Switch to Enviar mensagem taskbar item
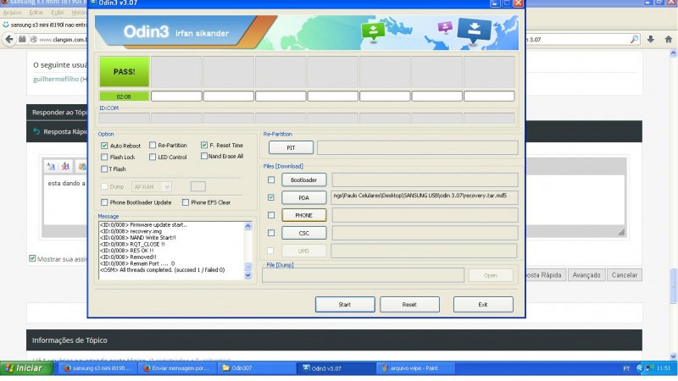This screenshot has width=678, height=381. click(177, 368)
